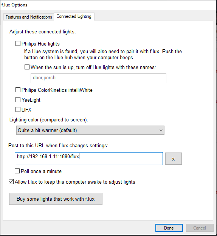This screenshot has height=236, width=217.
Task: Click the Cancel button
Action: pos(200,228)
